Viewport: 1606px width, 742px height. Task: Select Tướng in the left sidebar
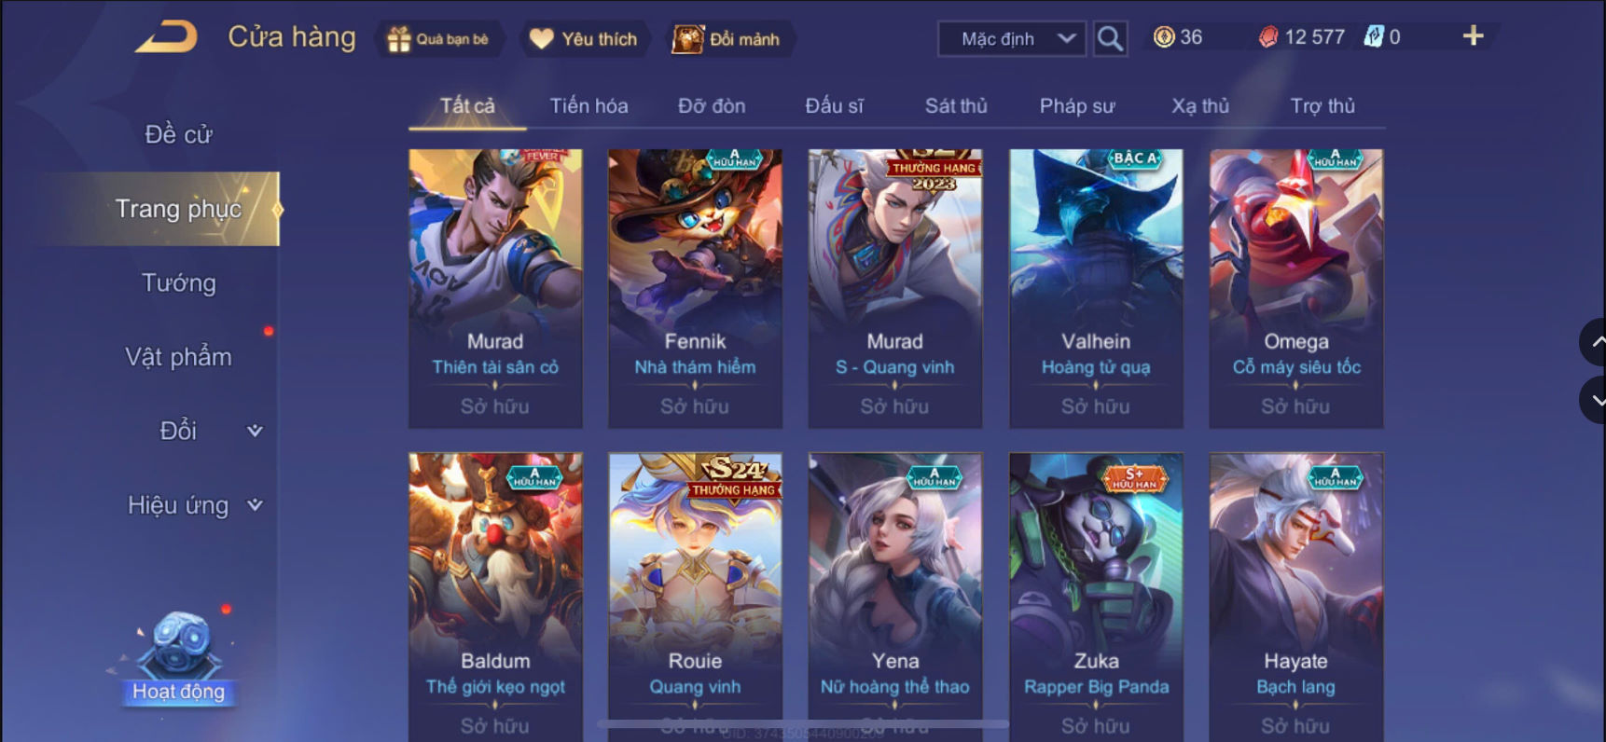coord(178,282)
